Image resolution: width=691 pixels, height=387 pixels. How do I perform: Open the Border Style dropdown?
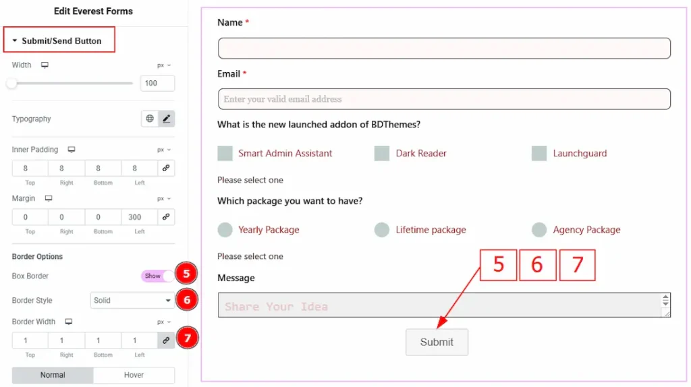(x=132, y=300)
